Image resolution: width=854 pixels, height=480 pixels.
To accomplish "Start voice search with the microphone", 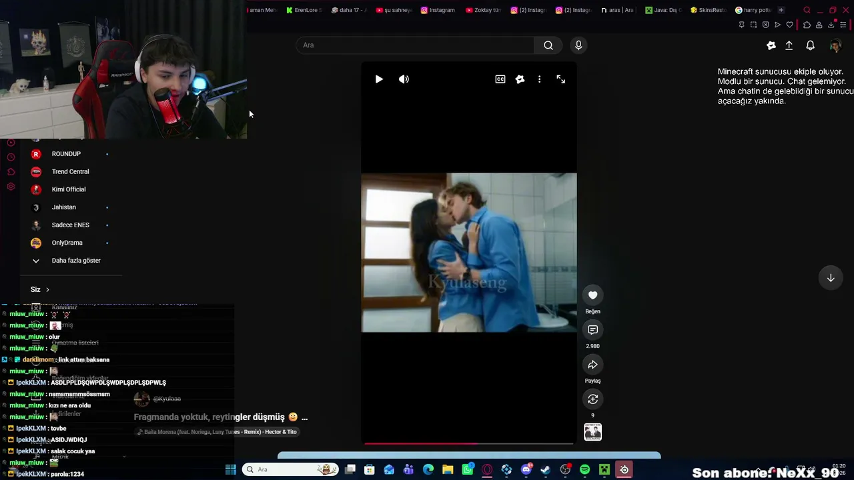I will pyautogui.click(x=578, y=45).
